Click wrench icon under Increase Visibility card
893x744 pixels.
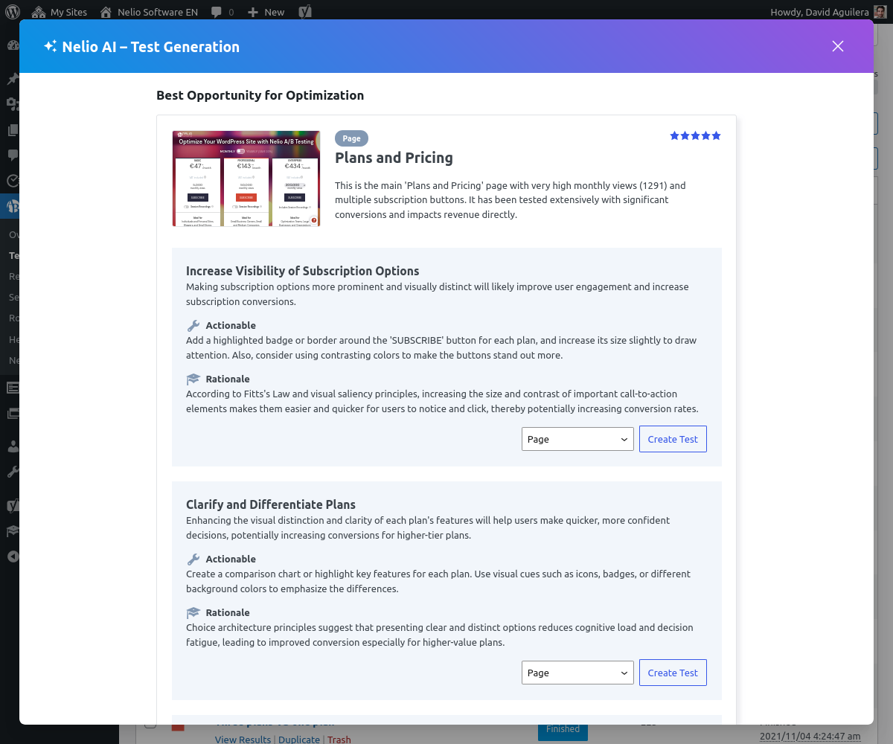pos(193,325)
